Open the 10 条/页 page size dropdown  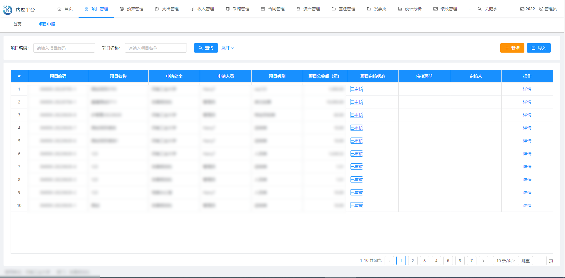pos(506,261)
